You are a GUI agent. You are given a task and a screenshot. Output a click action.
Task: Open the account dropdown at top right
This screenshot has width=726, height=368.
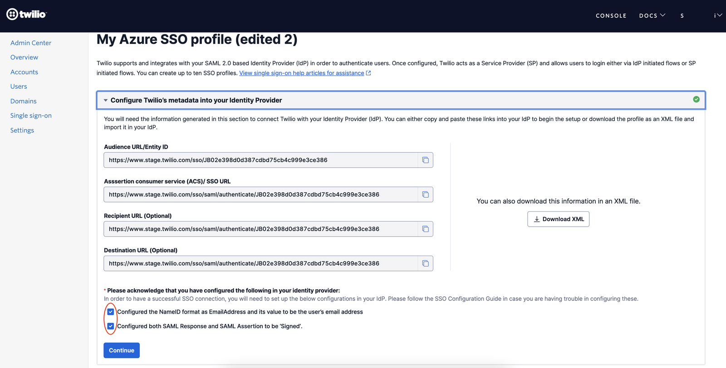(x=717, y=15)
